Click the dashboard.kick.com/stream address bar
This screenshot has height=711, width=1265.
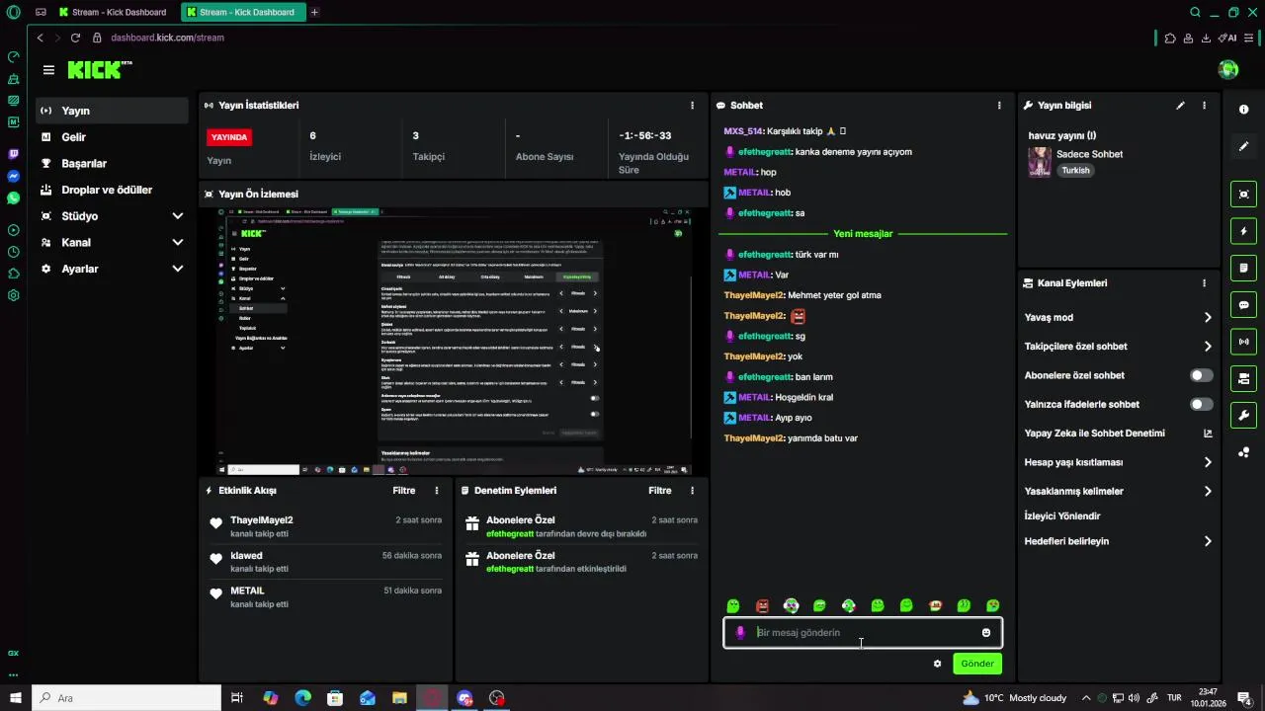pyautogui.click(x=167, y=38)
